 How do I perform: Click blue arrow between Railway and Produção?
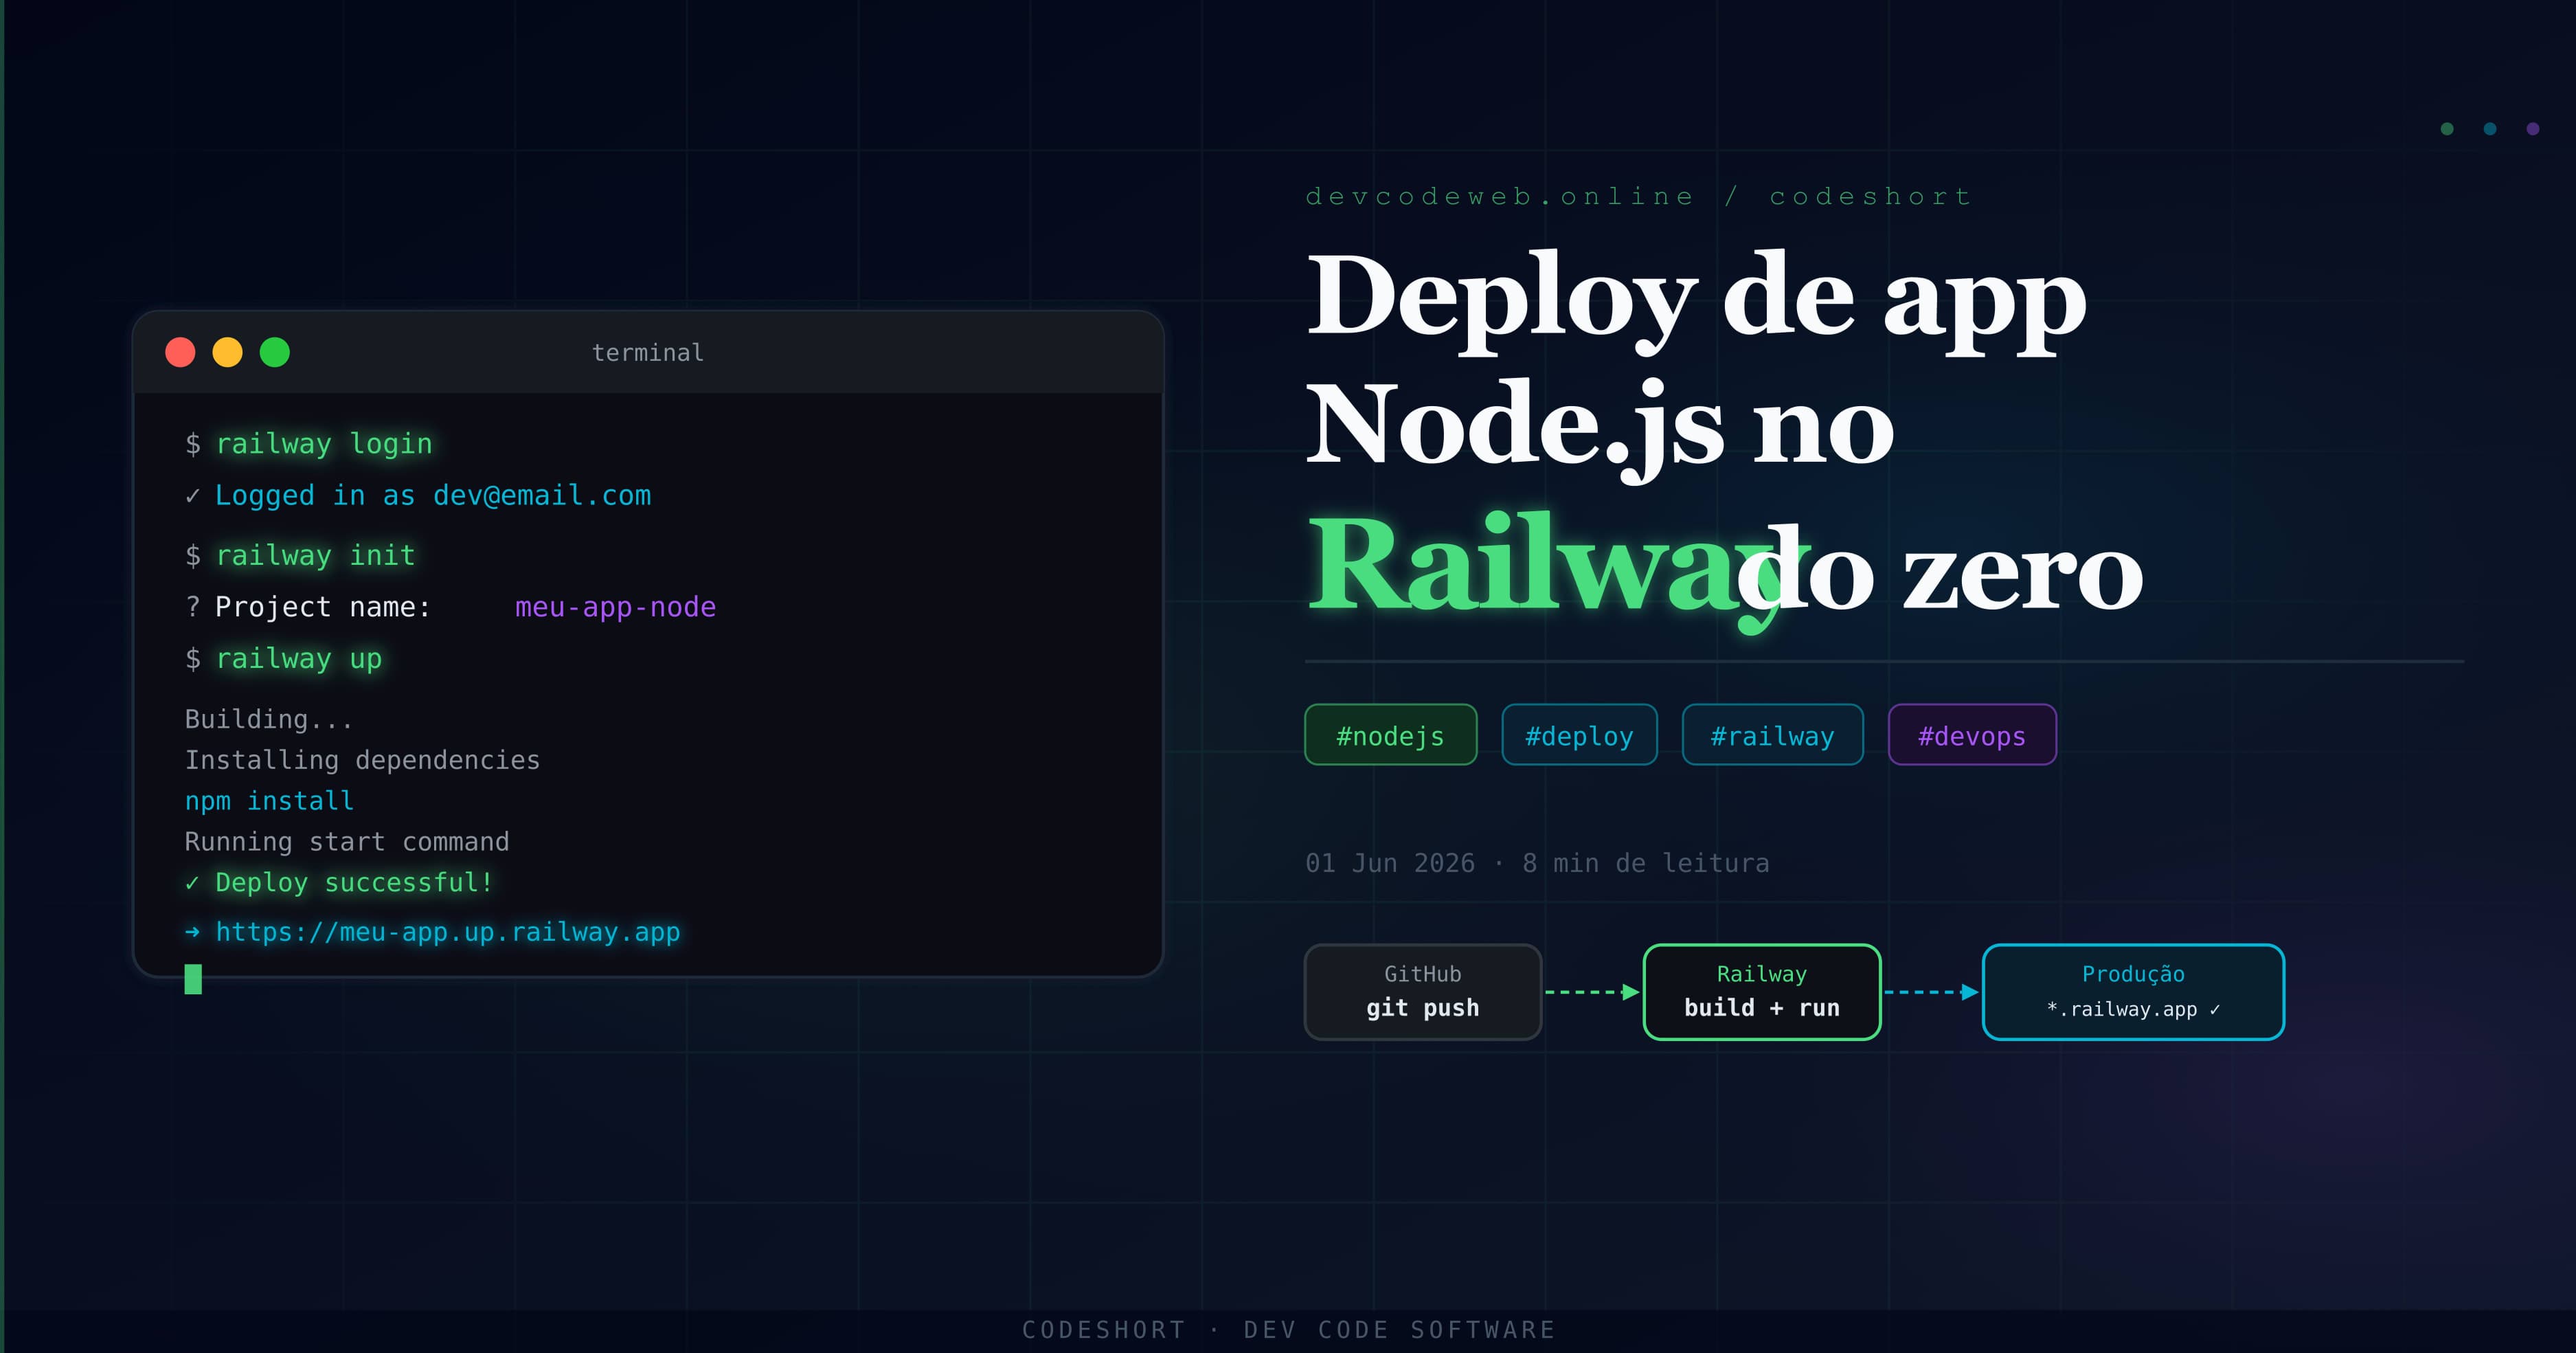pyautogui.click(x=1931, y=992)
